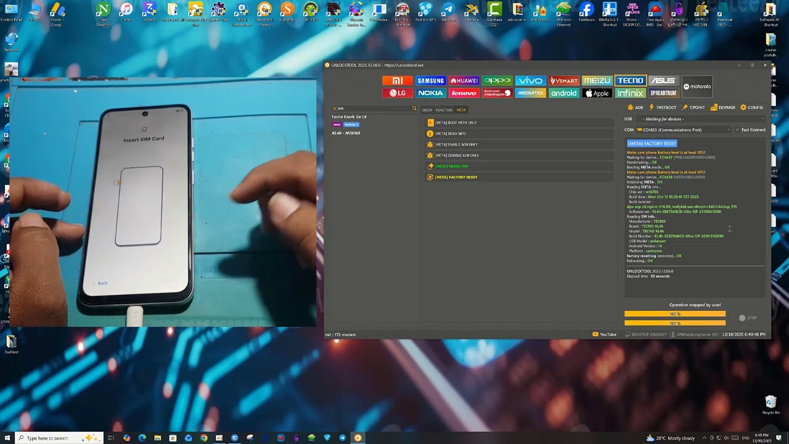Run [META] ENABLE ADB ONLY
The height and width of the screenshot is (444, 789).
520,144
